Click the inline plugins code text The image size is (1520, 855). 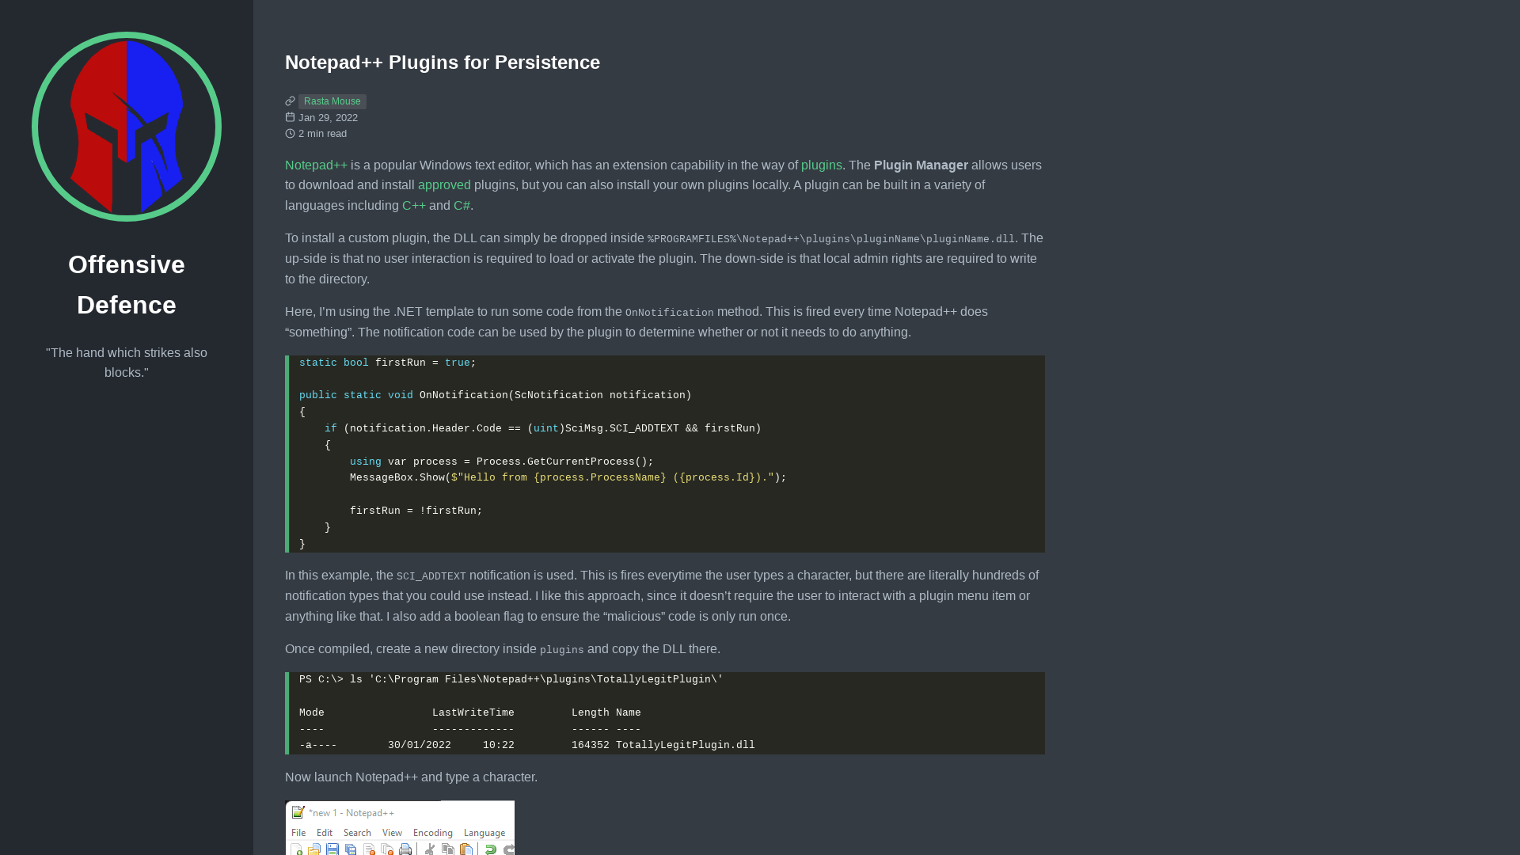click(562, 650)
